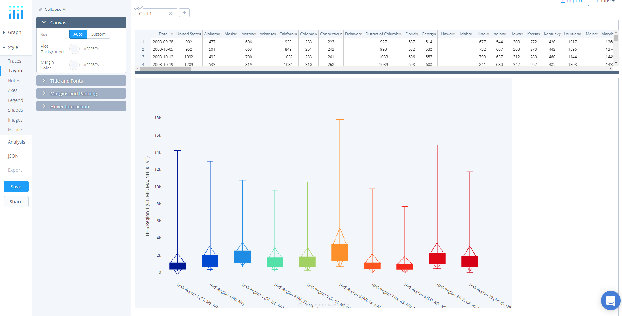Select row number 3 header
The image size is (622, 316).
point(143,57)
